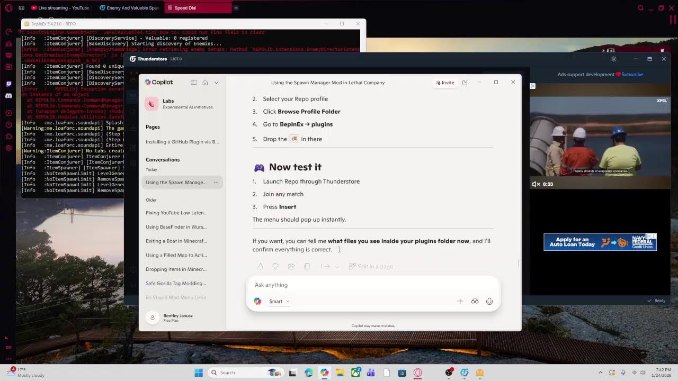Expand export options chevron under response

337,267
